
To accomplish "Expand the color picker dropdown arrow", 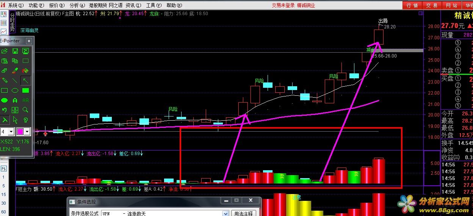I will [27, 132].
